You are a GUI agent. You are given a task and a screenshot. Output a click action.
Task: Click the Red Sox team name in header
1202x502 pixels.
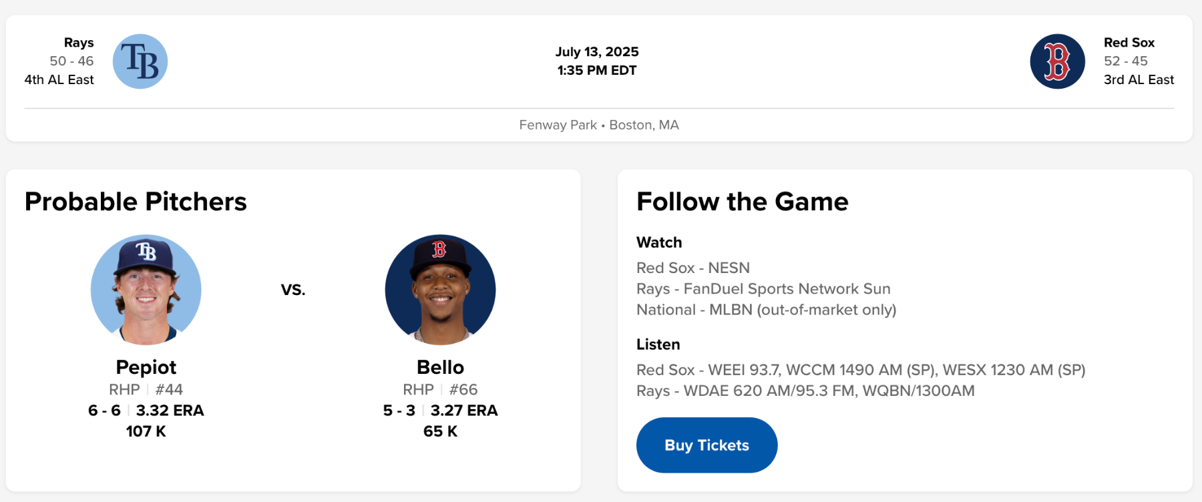pyautogui.click(x=1129, y=43)
